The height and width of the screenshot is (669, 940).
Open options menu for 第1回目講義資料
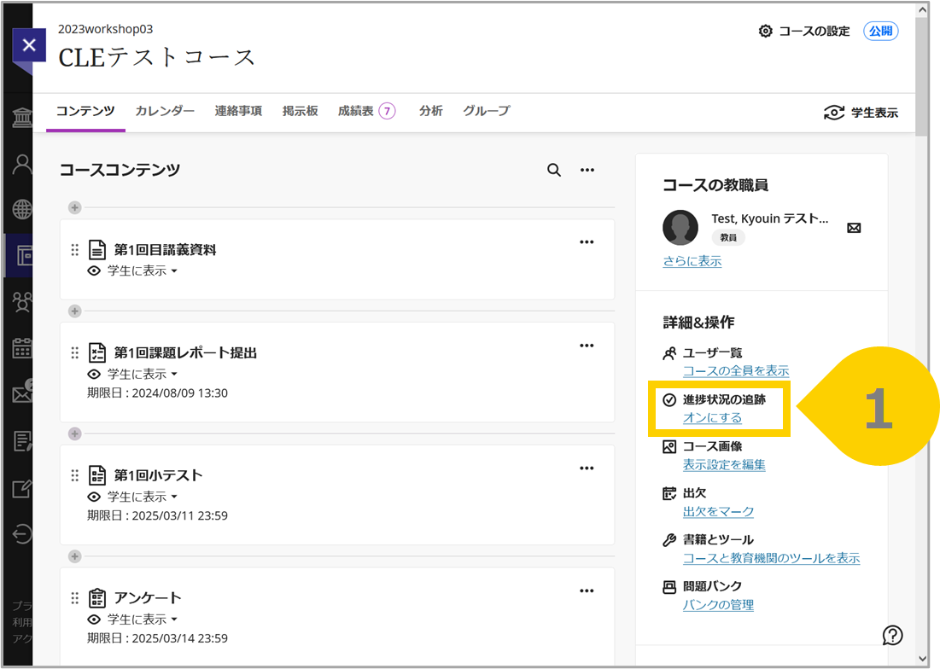pos(587,242)
